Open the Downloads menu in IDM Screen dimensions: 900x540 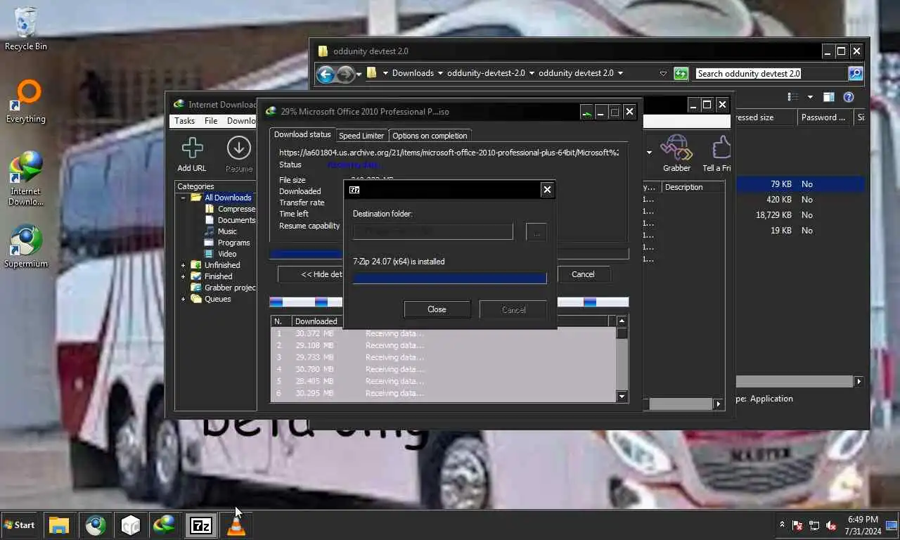(241, 121)
